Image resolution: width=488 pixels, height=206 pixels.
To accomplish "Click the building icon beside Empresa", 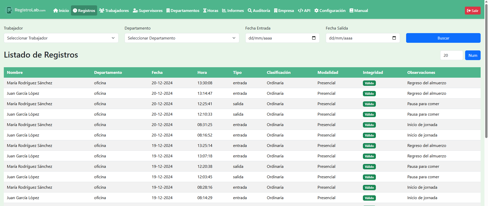I will pyautogui.click(x=276, y=10).
